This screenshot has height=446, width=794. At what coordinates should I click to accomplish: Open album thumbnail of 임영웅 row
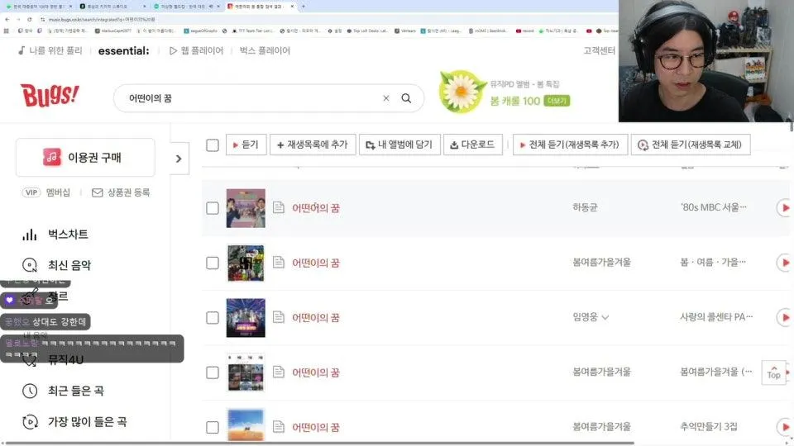[x=246, y=317]
